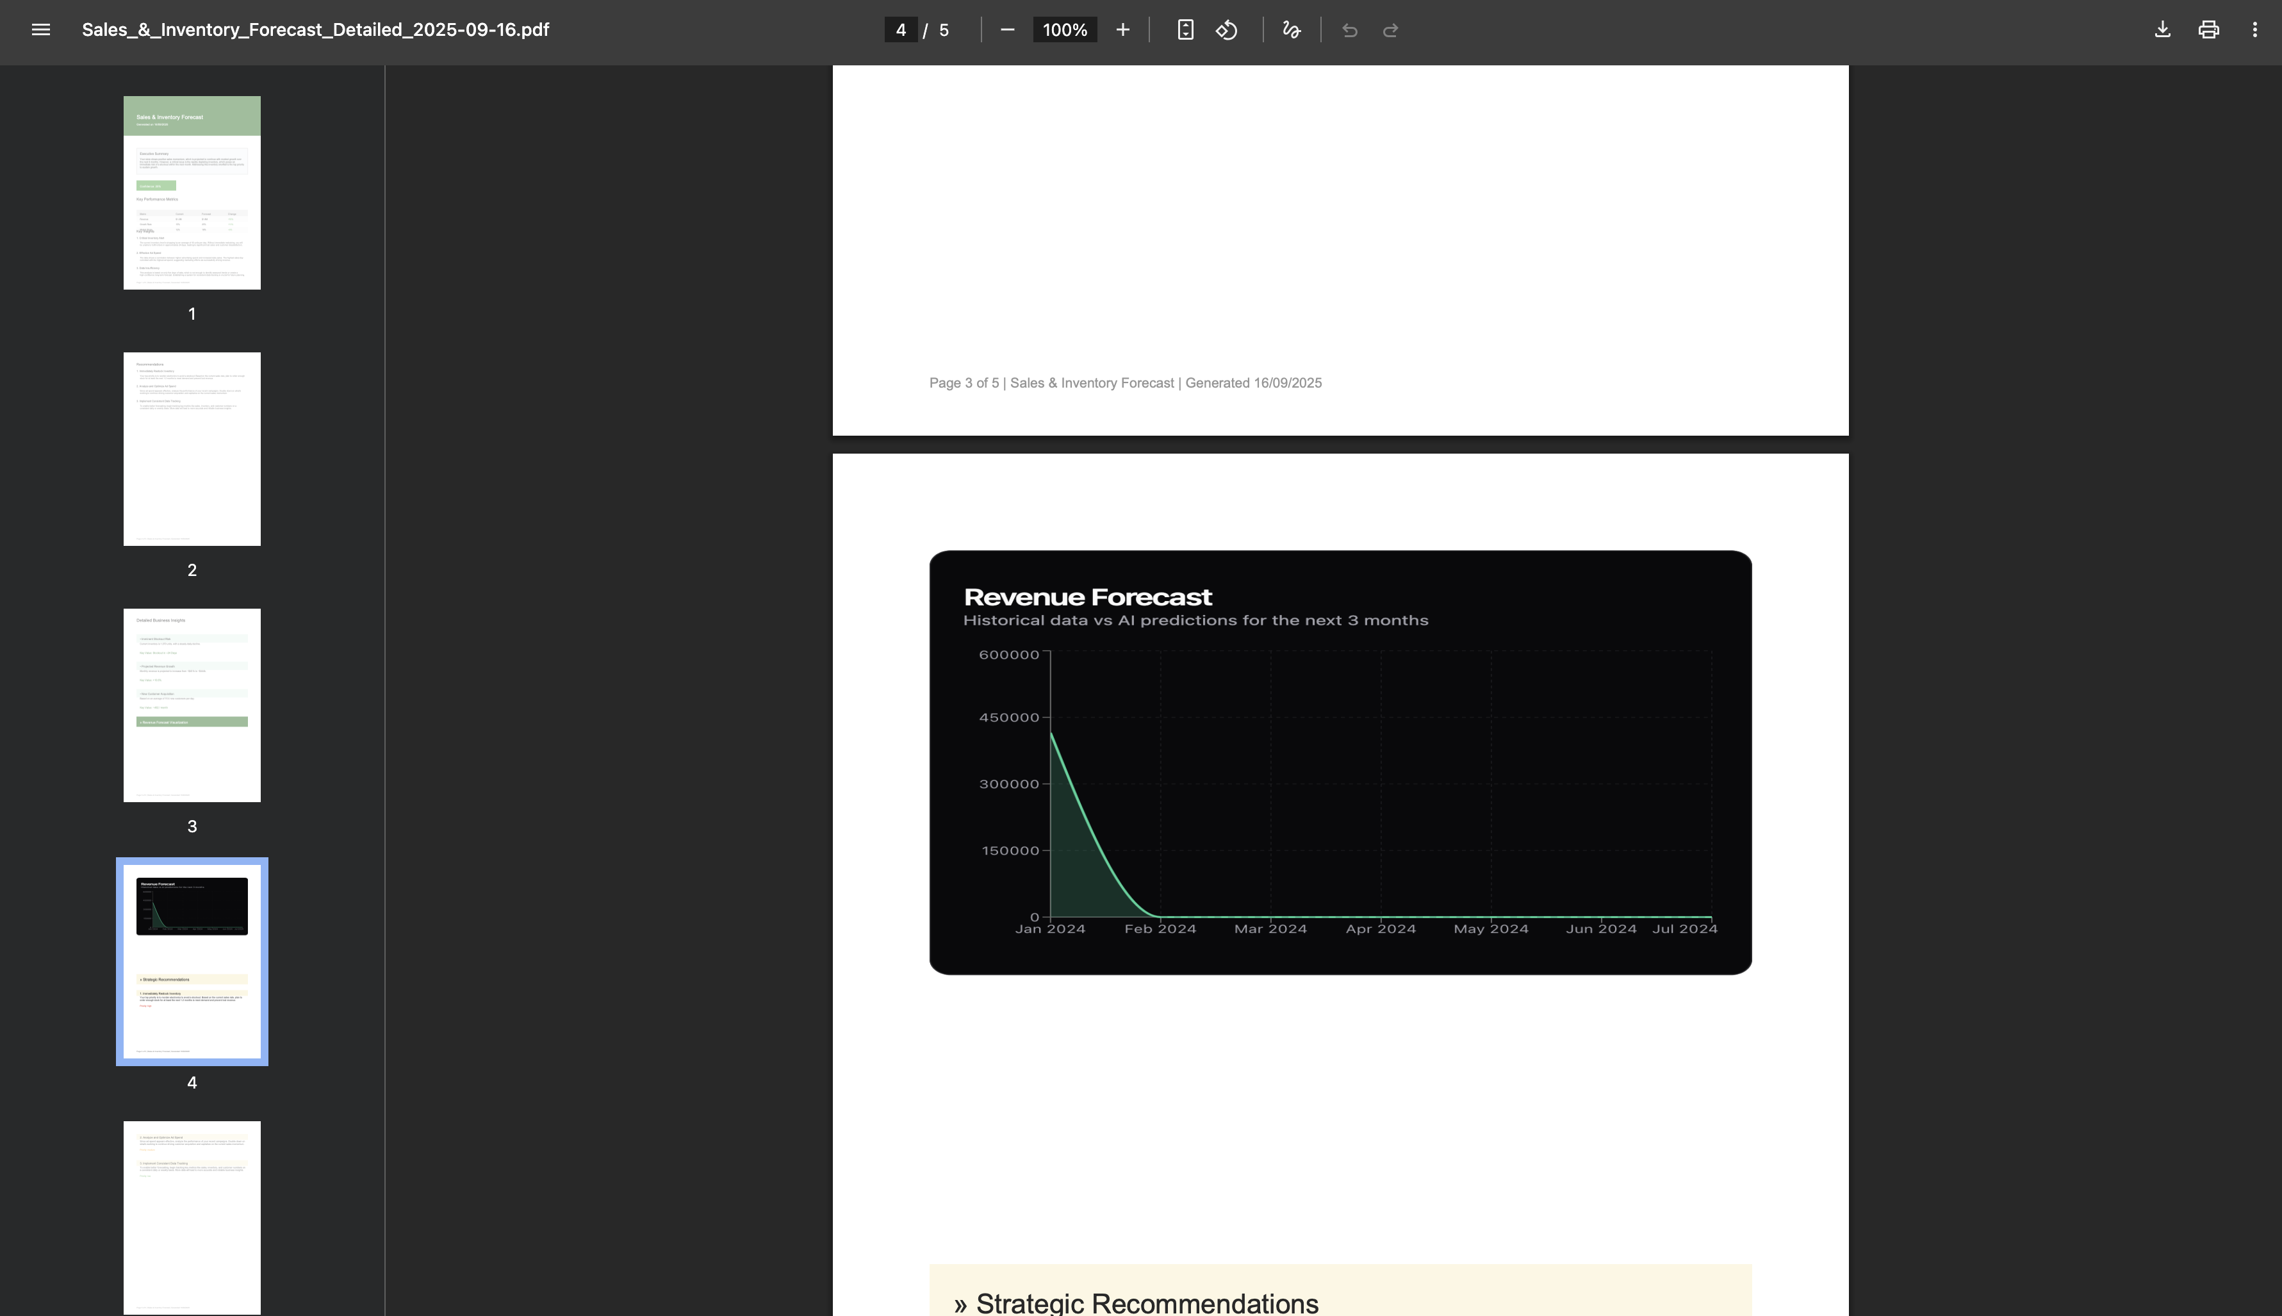Open page 1 thumbnail
The height and width of the screenshot is (1316, 2282).
tap(192, 192)
